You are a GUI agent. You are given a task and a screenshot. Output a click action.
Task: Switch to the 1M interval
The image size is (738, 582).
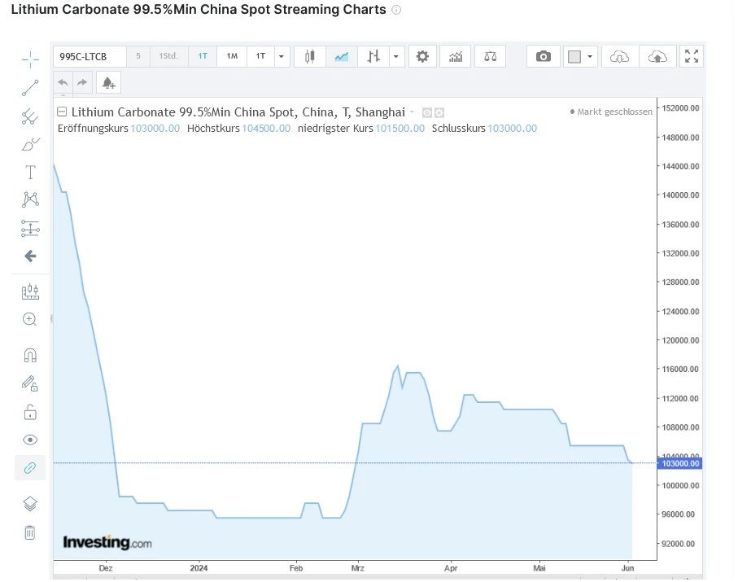pyautogui.click(x=232, y=56)
